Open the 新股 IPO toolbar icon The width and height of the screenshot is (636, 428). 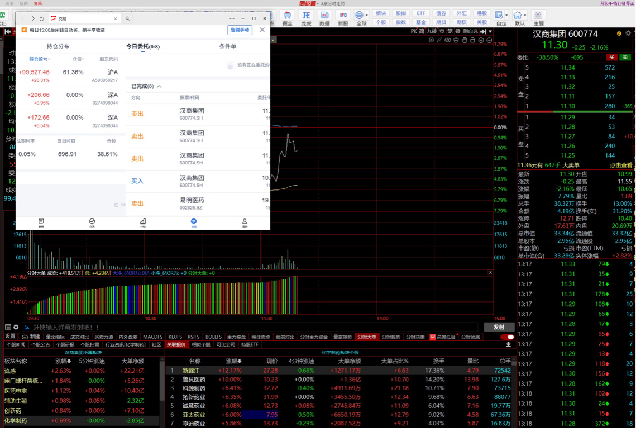point(343,18)
